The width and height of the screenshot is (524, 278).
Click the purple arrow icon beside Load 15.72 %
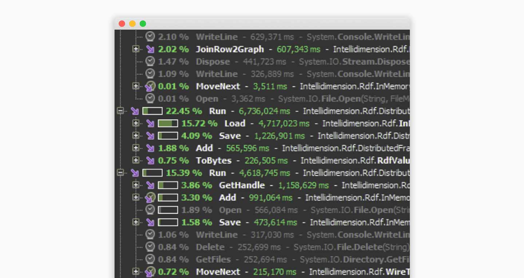(x=150, y=123)
